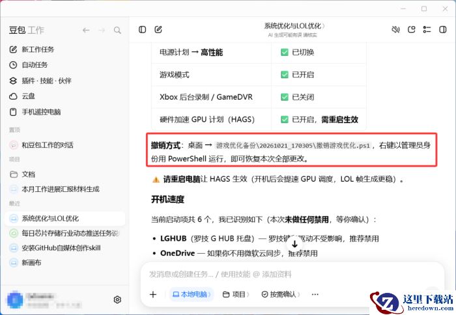Viewport: 456px width, 315px height.
Task: Click the 已开启,需重启生效 status cell
Action: coord(319,120)
